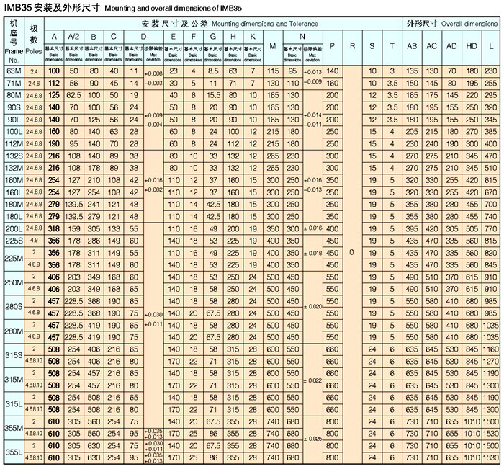Select N tolerance '±0.025' cell
Image resolution: width=504 pixels, height=469 pixels.
312,439
